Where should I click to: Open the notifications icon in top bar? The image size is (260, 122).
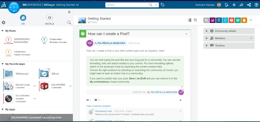pyautogui.click(x=226, y=5)
